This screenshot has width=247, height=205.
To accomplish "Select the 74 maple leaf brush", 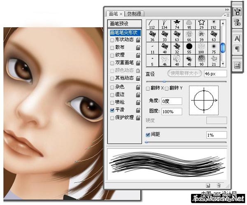I will tap(177, 25).
